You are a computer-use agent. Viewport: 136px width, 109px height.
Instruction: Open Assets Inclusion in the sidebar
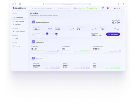tap(19, 32)
